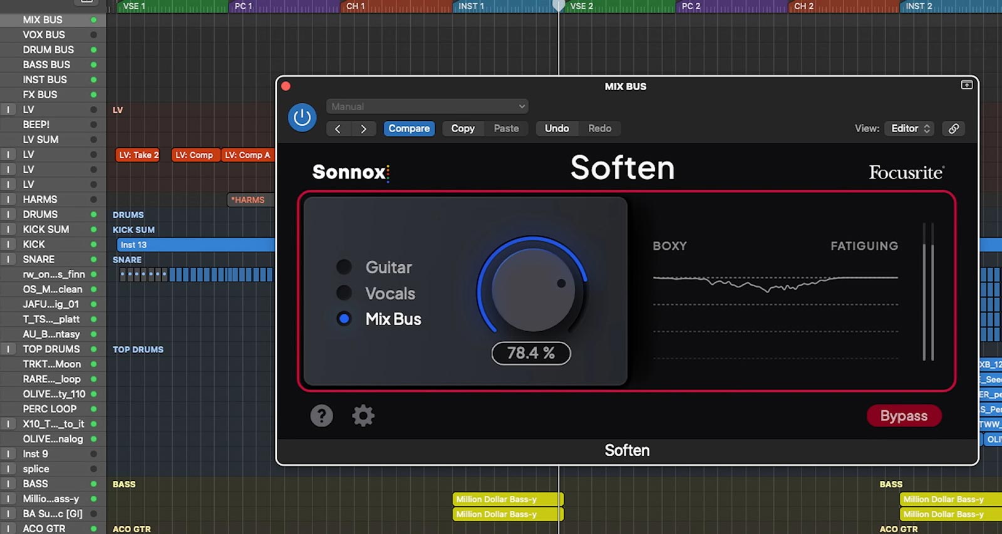
Task: Click the Compare button
Action: (x=409, y=128)
